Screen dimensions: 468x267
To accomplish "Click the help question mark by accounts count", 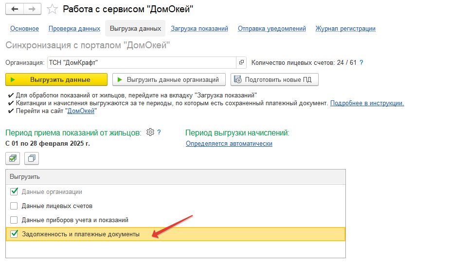I will coord(361,62).
